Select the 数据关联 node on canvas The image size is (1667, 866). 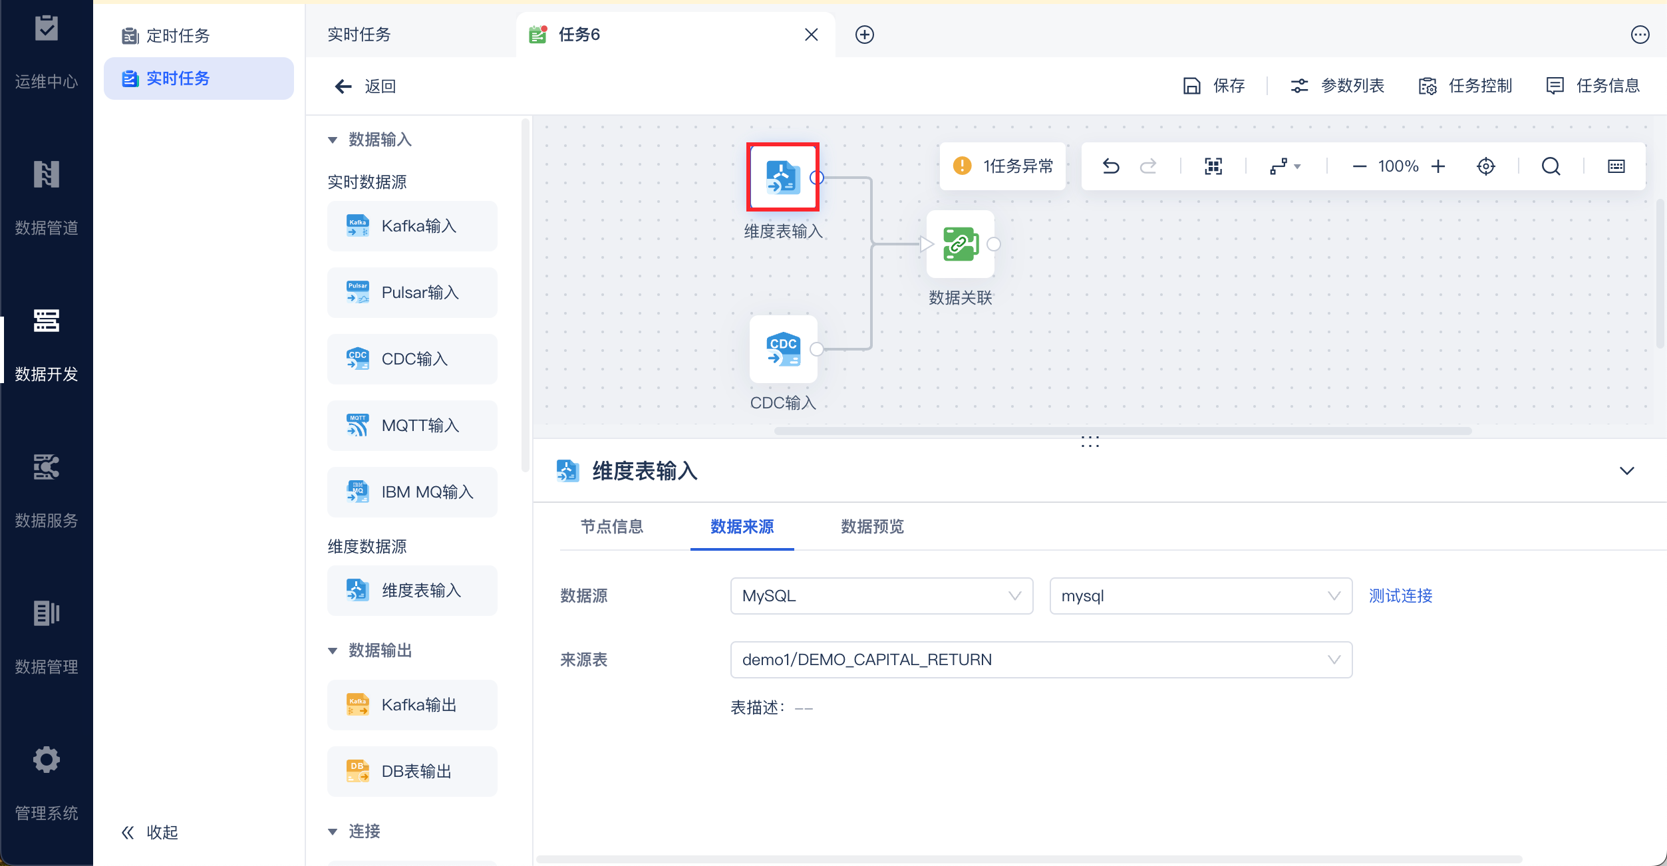click(960, 245)
